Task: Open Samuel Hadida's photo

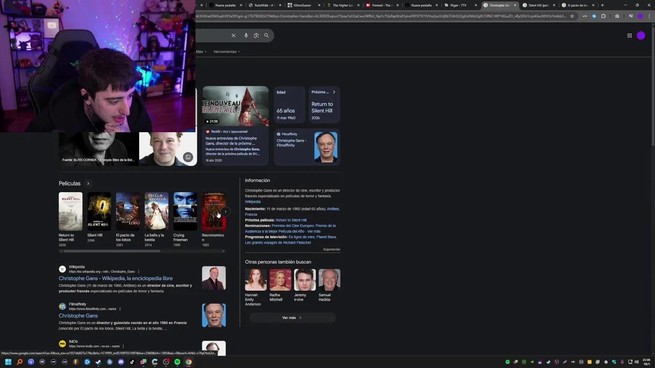Action: pyautogui.click(x=330, y=280)
